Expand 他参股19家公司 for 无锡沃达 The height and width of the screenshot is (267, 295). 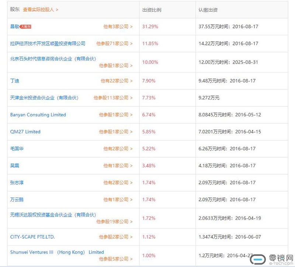(x=114, y=222)
